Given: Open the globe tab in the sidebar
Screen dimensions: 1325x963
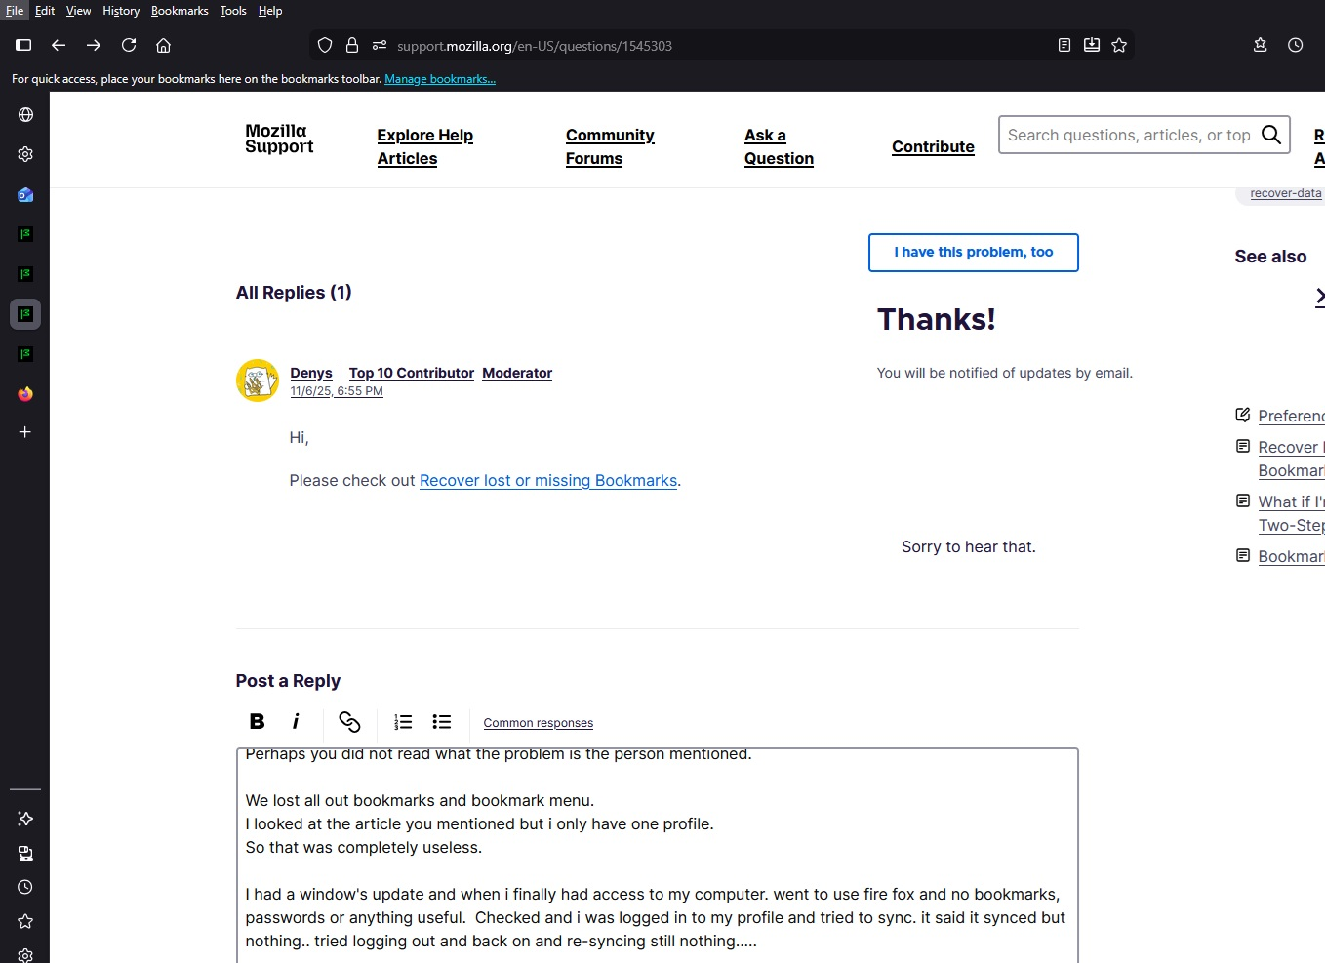Looking at the screenshot, I should 25,114.
